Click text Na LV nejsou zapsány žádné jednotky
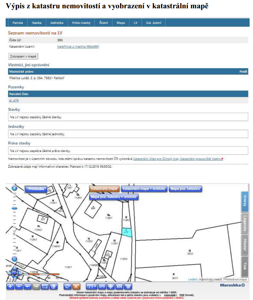Viewport: 253px width, 300px height. pos(38,134)
